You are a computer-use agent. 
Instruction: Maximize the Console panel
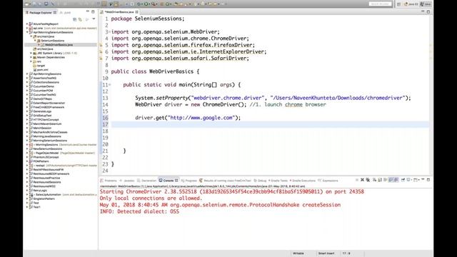coord(428,180)
